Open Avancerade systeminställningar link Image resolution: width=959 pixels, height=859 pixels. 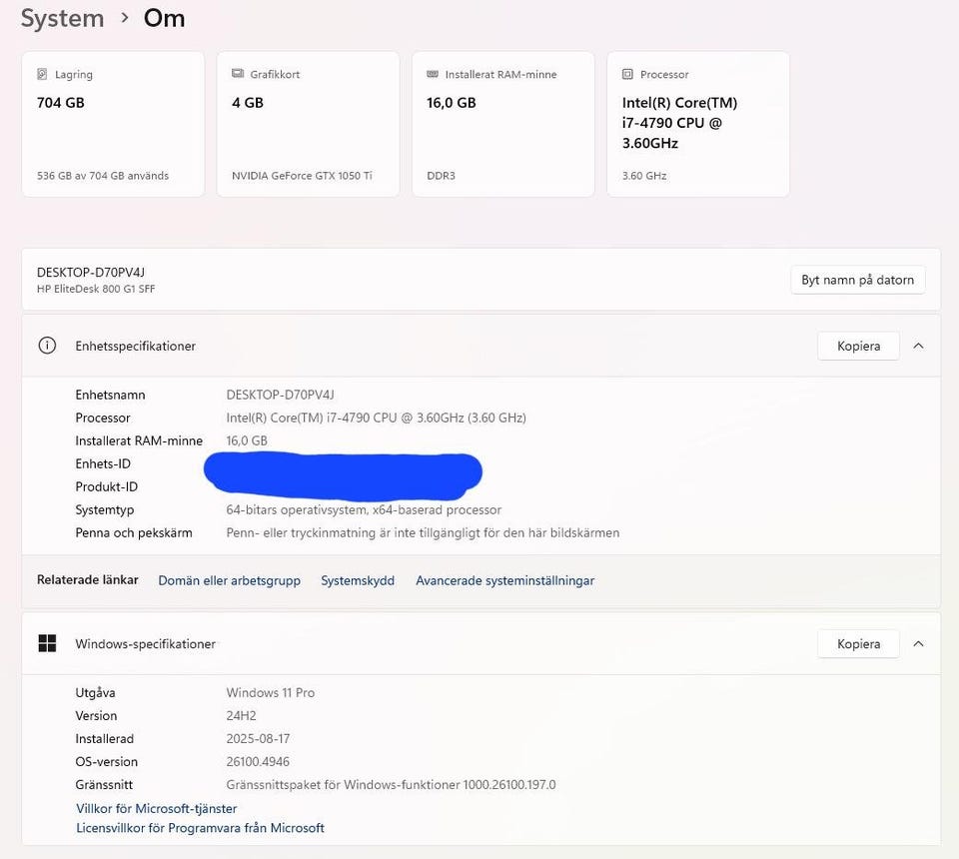pyautogui.click(x=505, y=580)
